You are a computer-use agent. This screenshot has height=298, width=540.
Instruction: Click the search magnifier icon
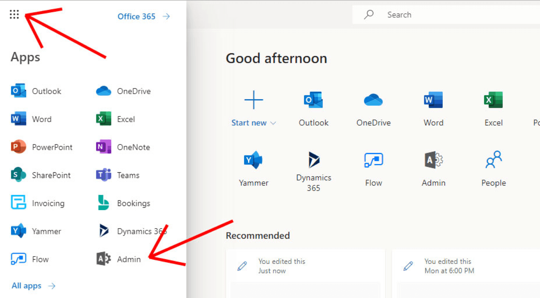(369, 14)
